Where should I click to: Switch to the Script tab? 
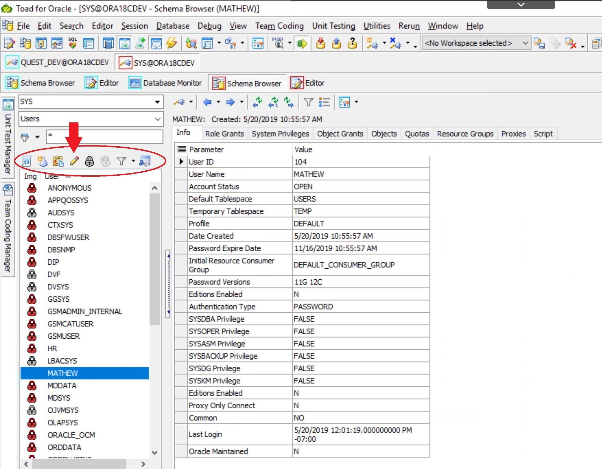point(543,134)
